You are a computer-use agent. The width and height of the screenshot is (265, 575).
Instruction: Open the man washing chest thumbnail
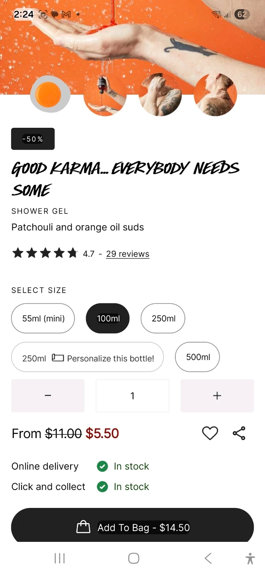[x=160, y=95]
